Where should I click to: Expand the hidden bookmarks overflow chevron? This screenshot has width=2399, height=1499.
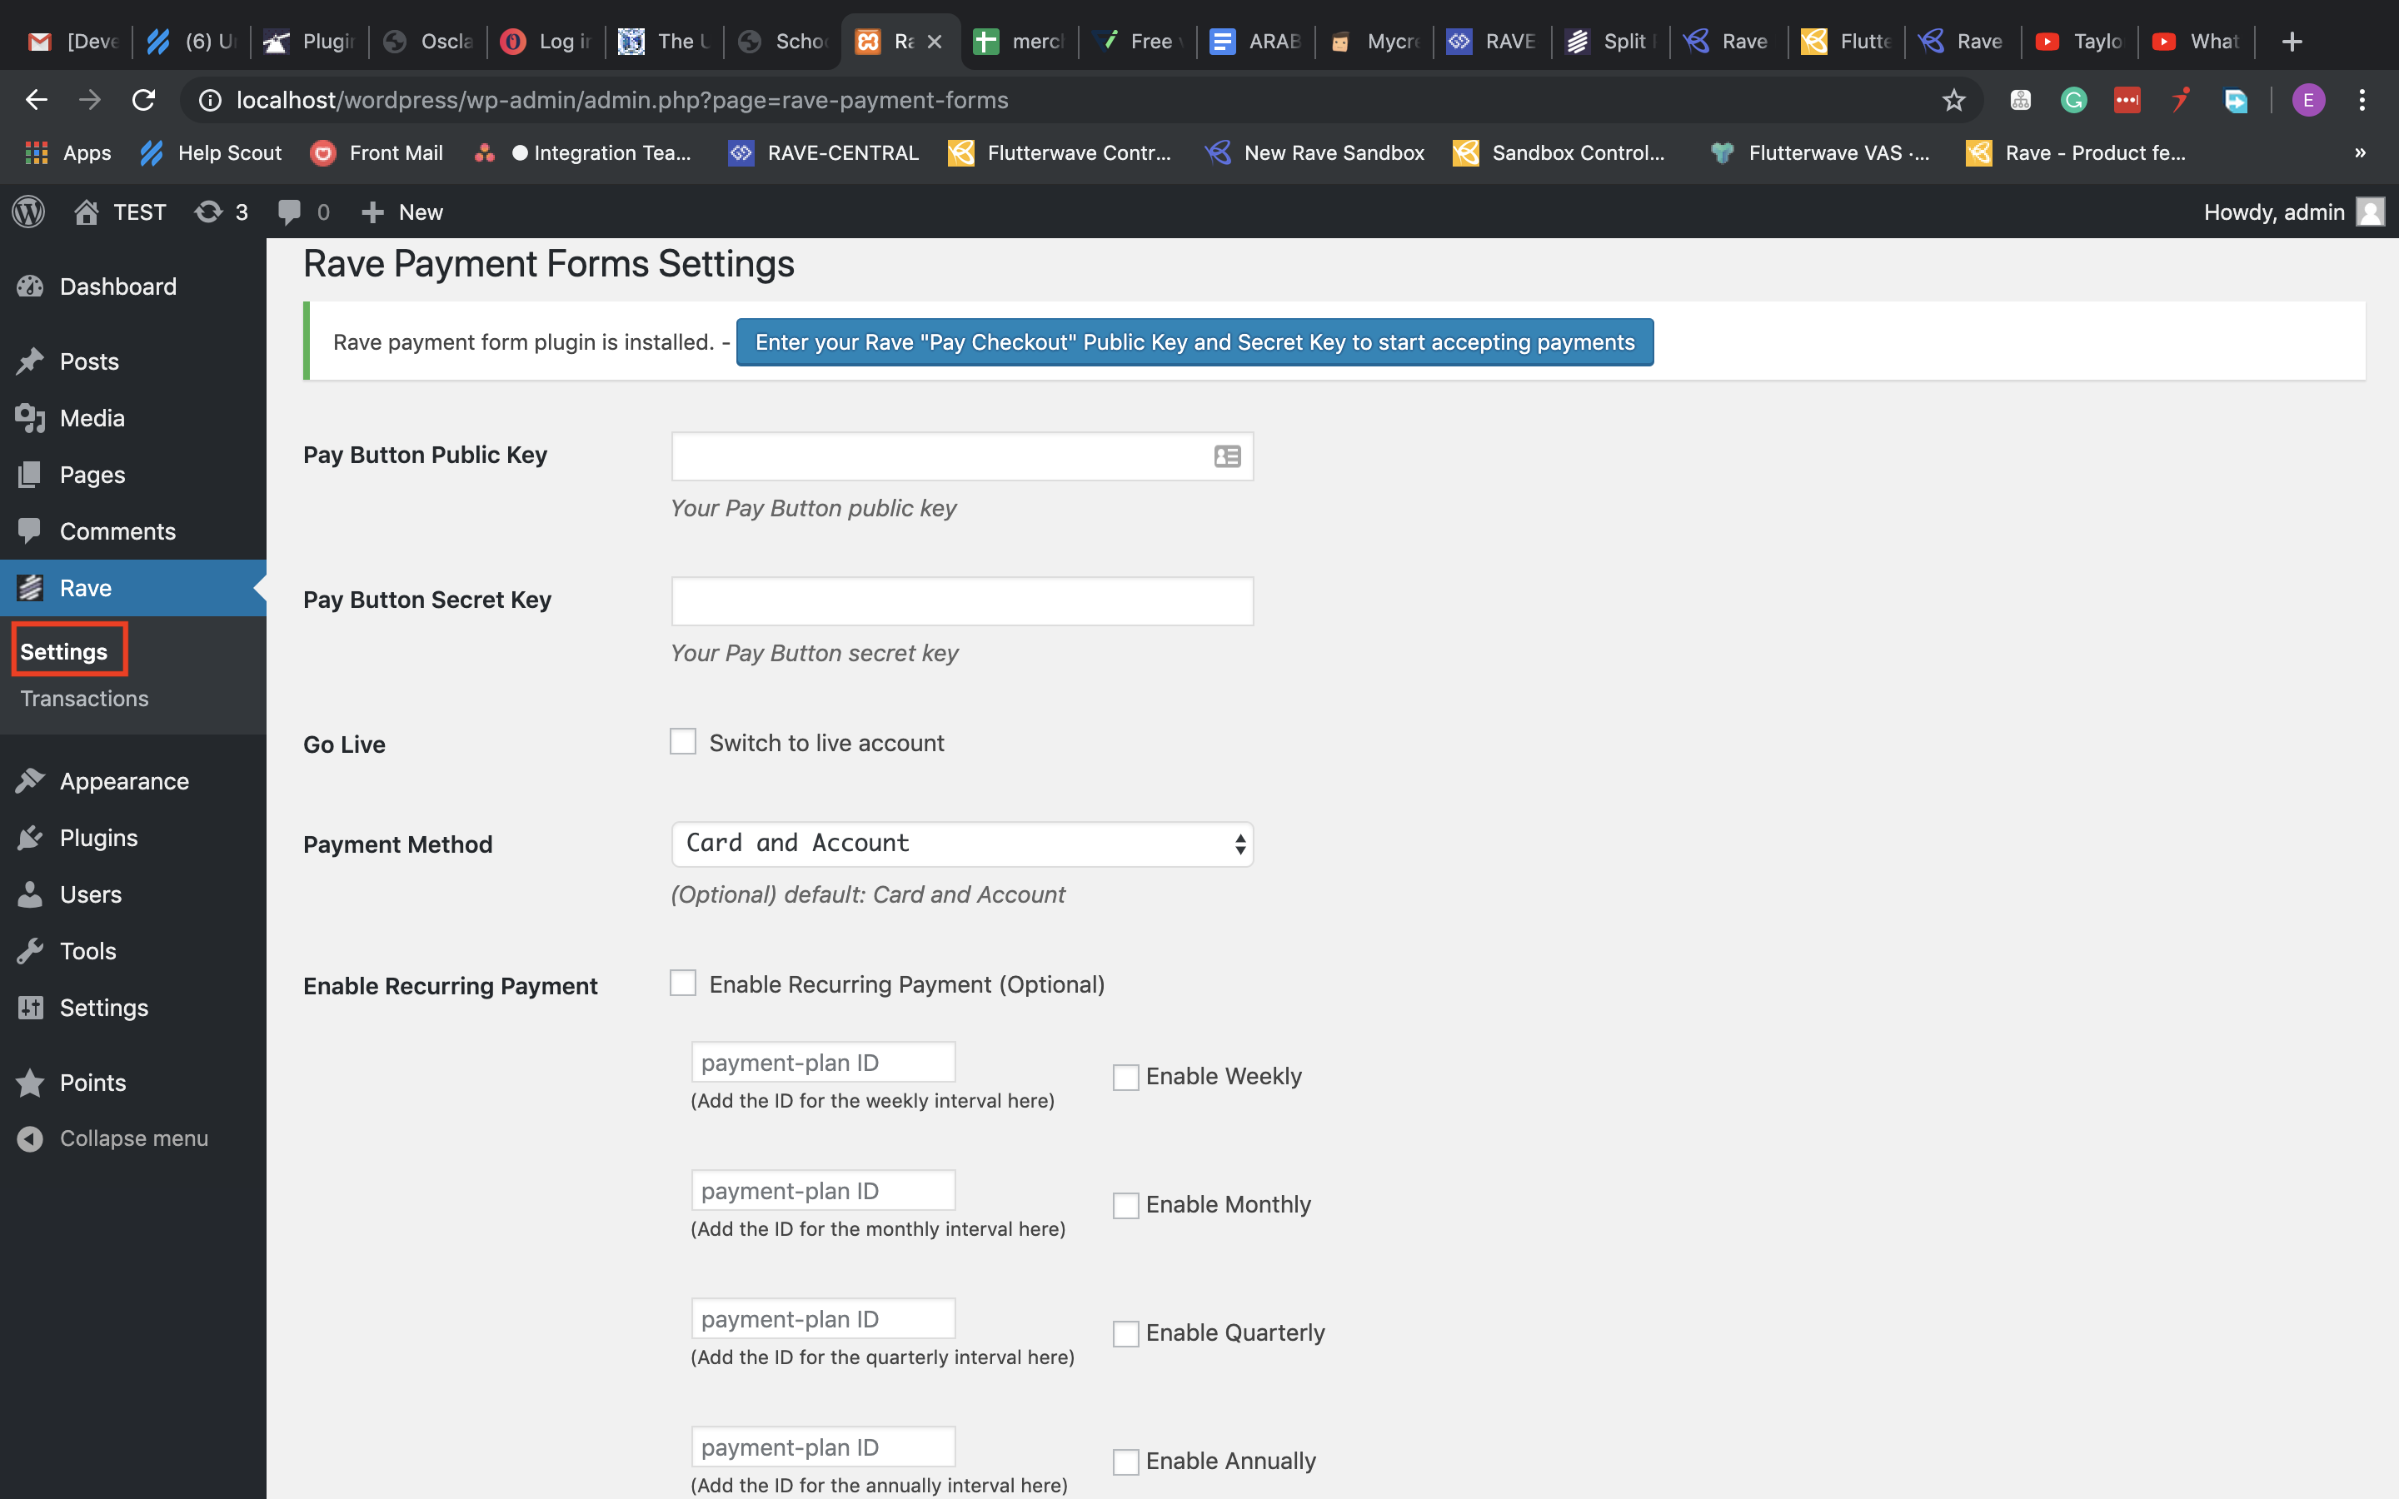point(2359,152)
